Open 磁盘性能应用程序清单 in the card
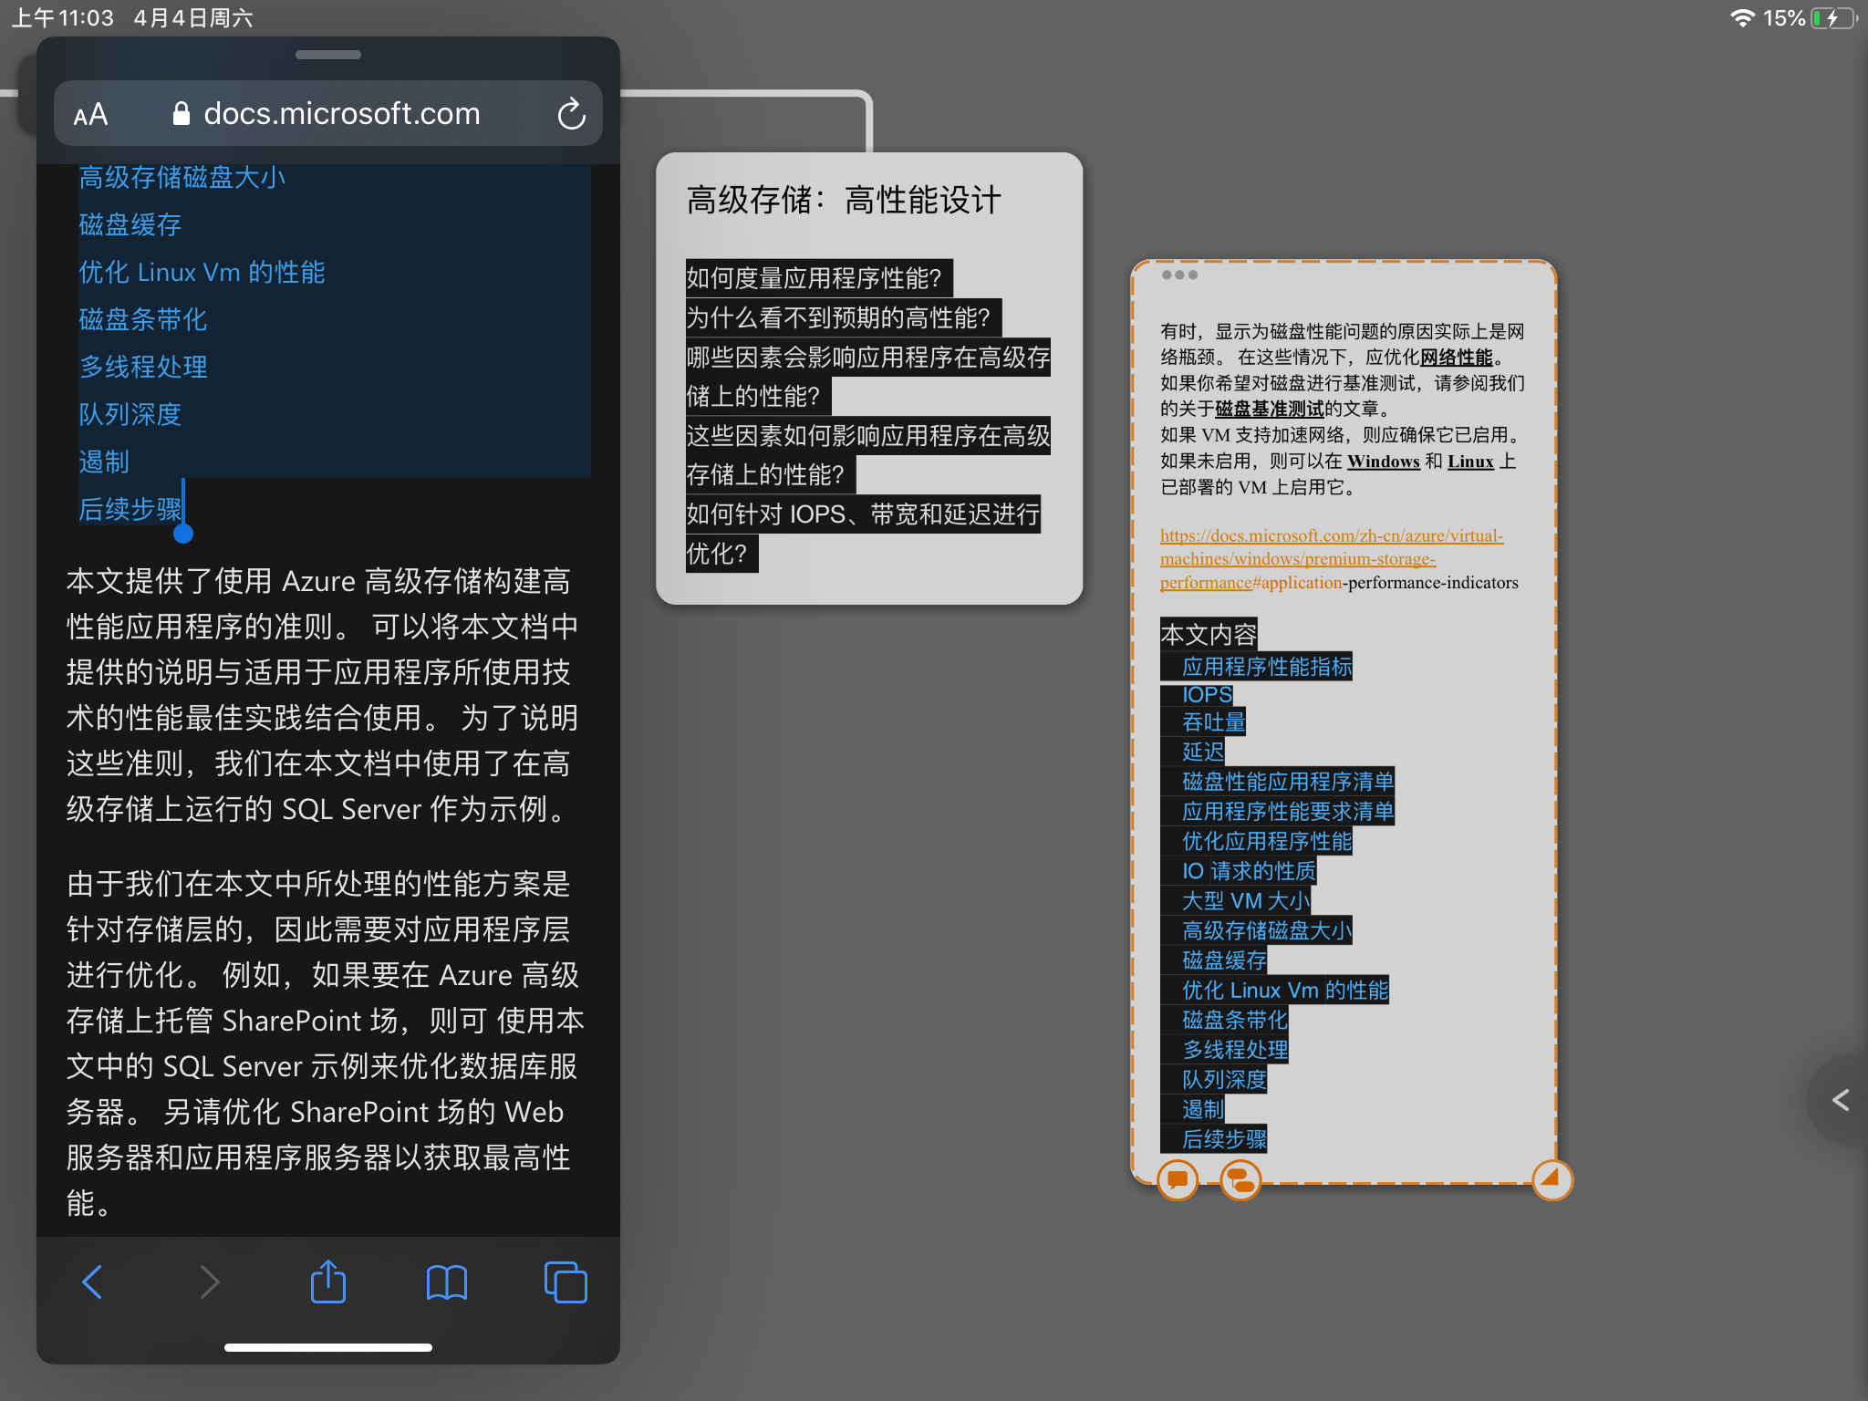 1288,782
